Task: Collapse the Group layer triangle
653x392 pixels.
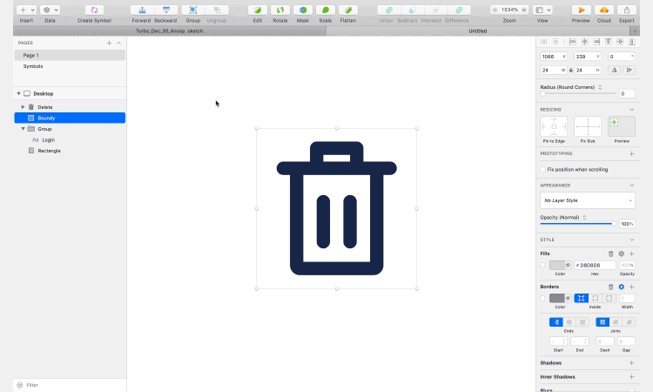Action: (x=23, y=129)
